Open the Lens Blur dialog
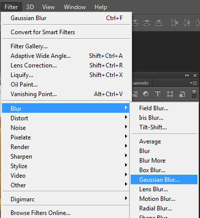200x218 pixels. (164, 189)
